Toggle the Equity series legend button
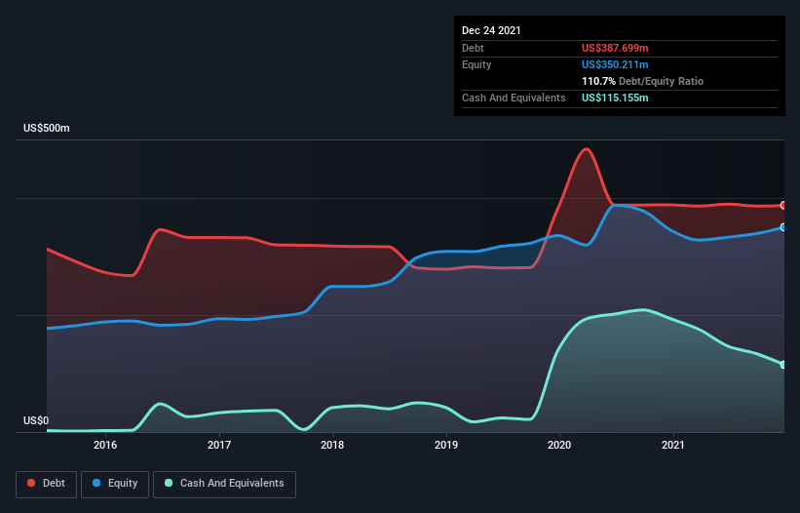 (x=115, y=484)
